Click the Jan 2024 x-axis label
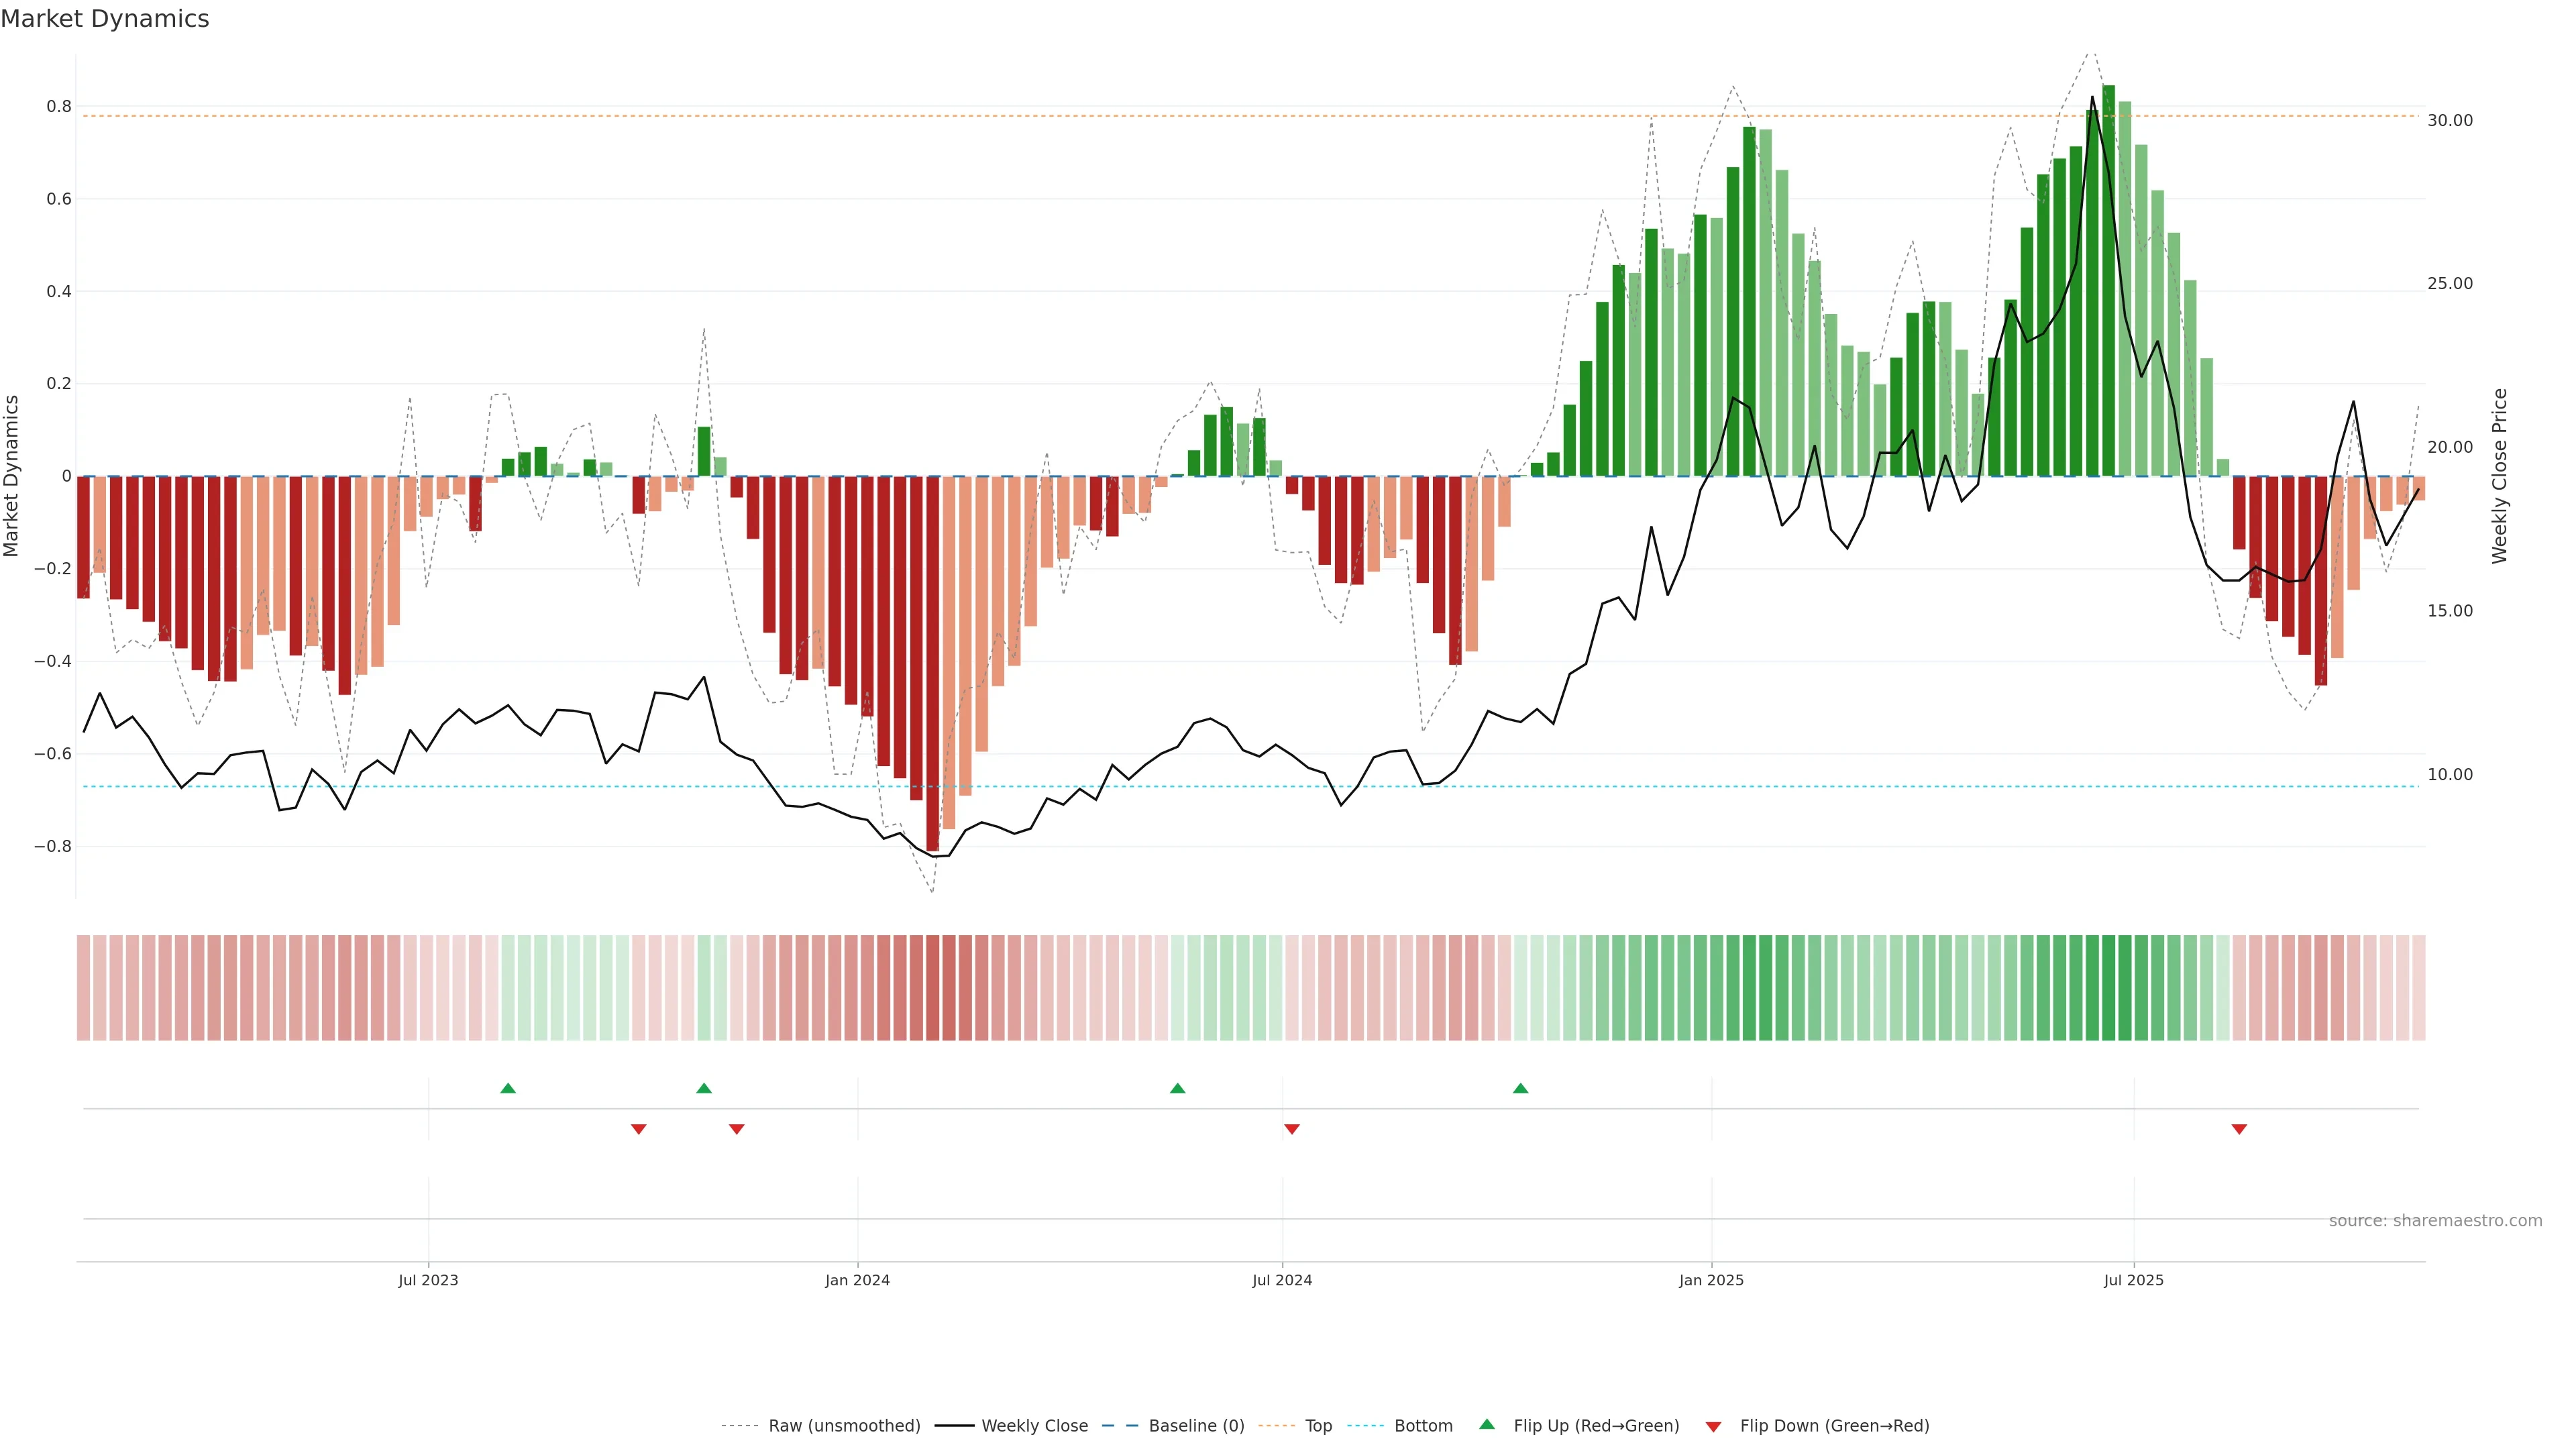2576x1449 pixels. 857,1280
